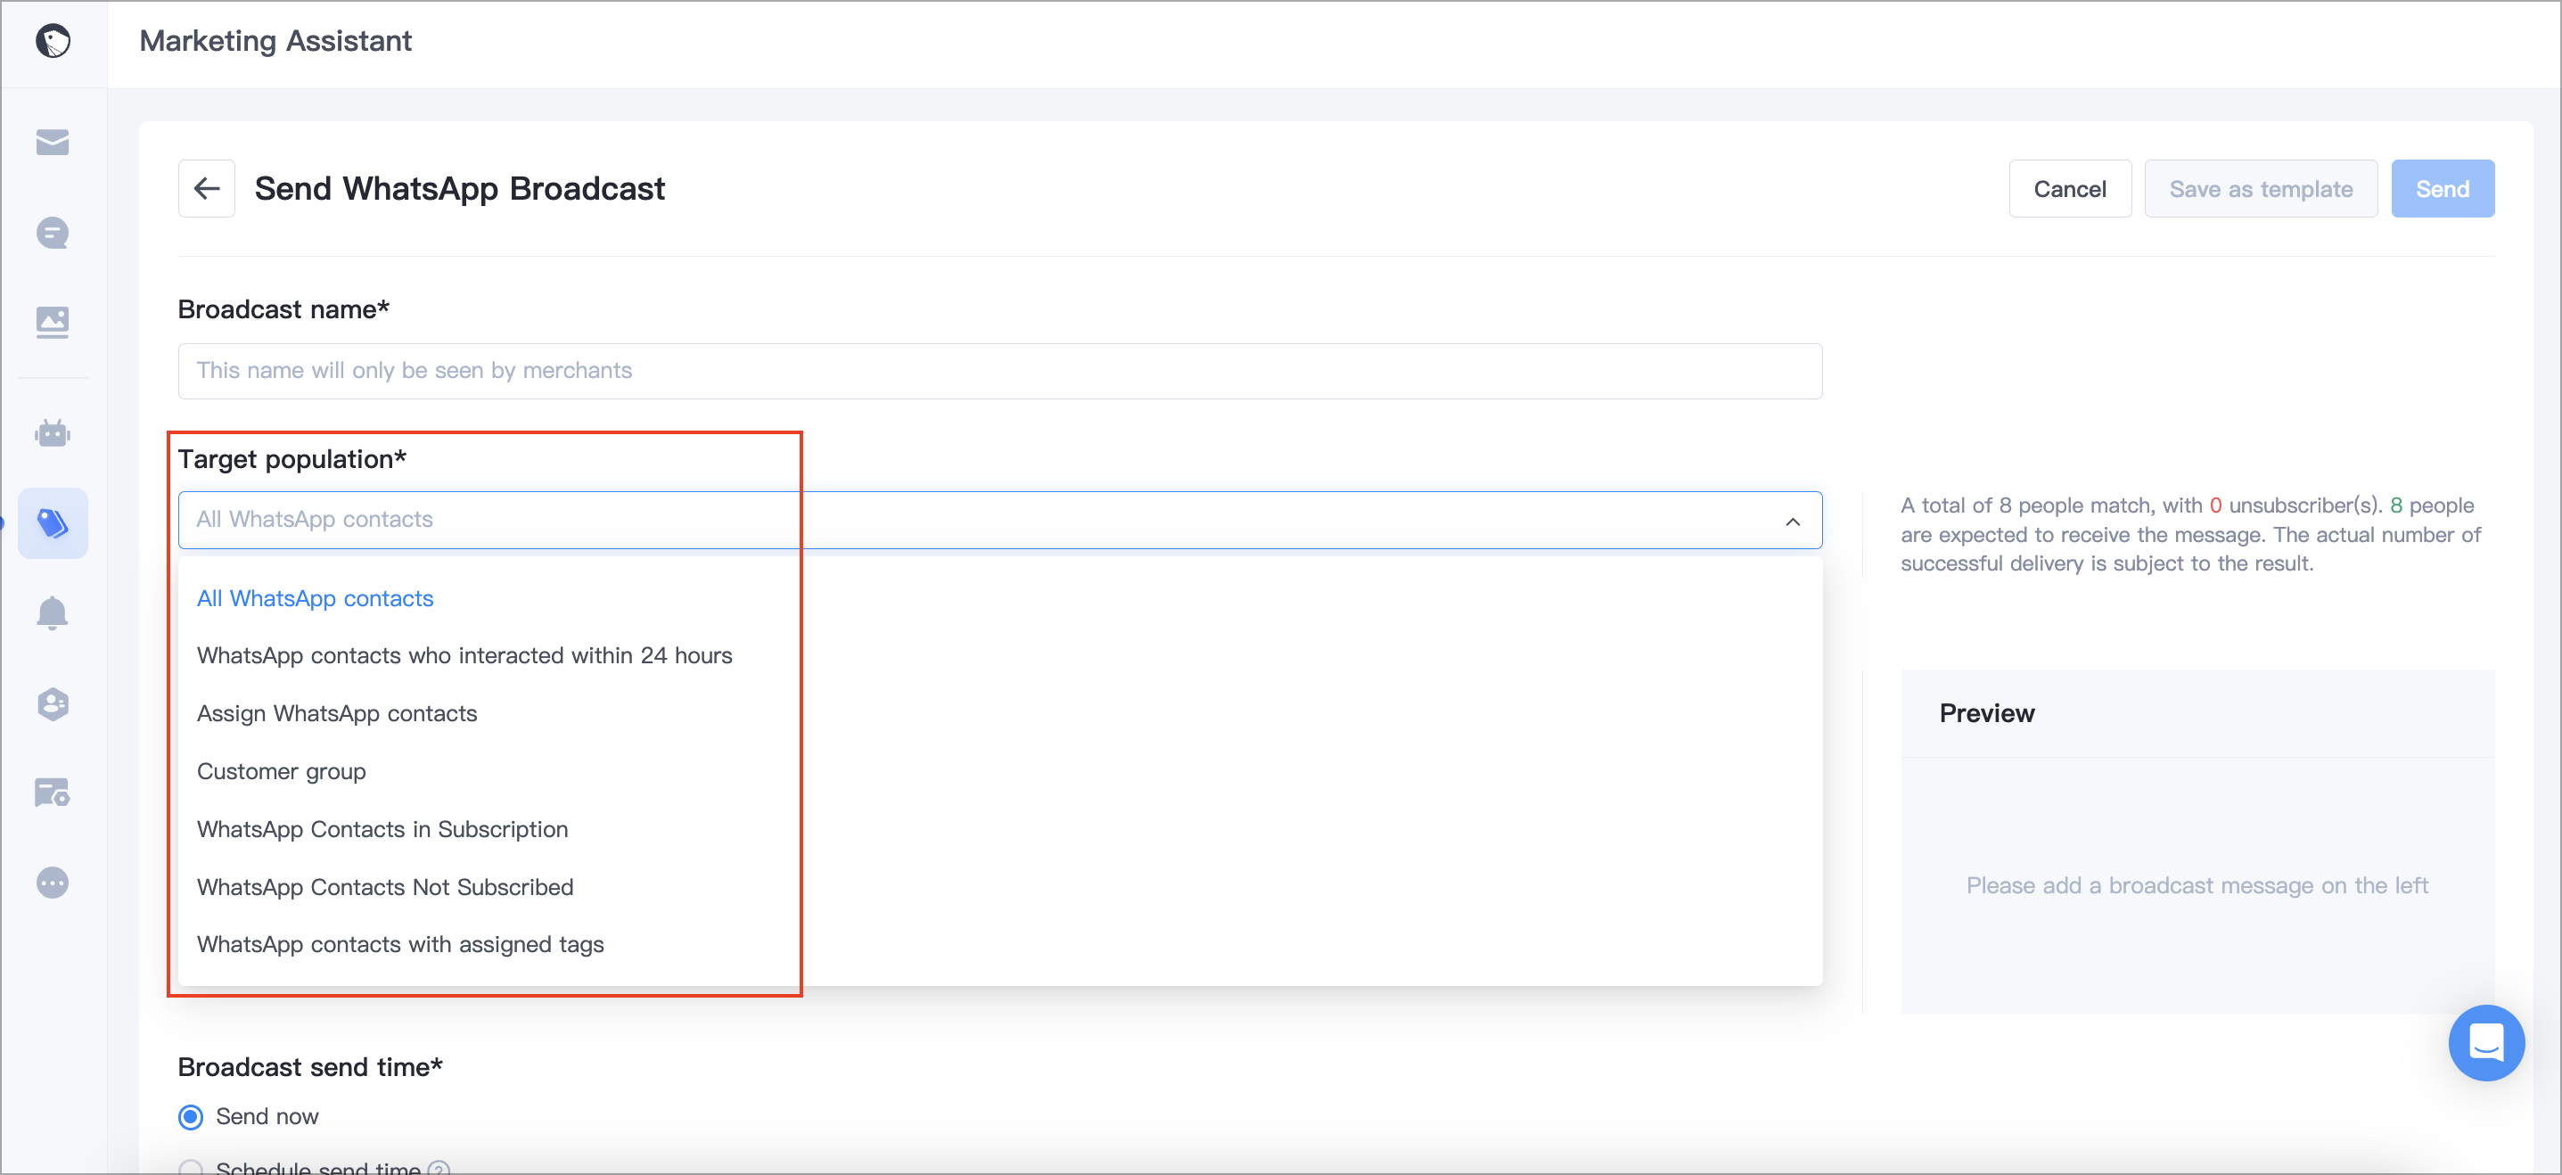Open the customer profile sidebar icon
2562x1175 pixels.
pos(53,703)
